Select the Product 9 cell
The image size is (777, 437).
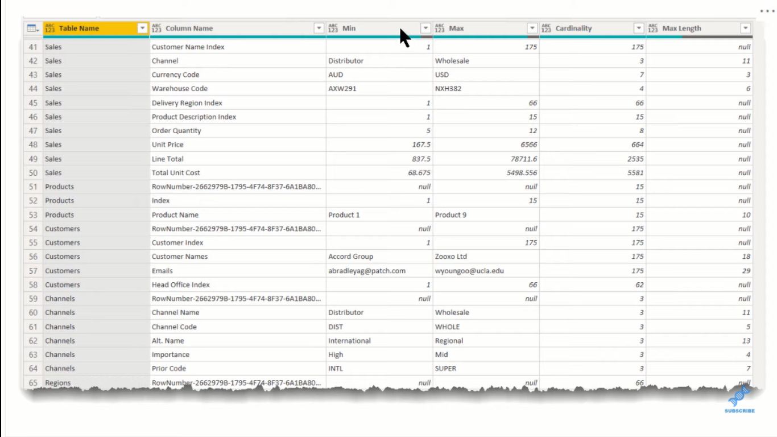click(486, 215)
